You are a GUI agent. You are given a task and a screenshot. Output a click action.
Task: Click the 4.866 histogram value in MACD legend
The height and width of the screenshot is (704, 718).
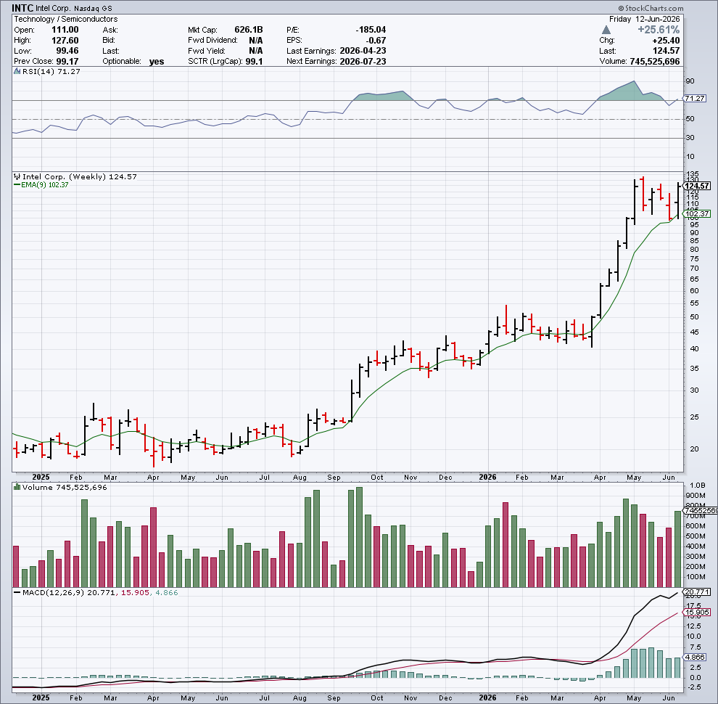pyautogui.click(x=167, y=593)
